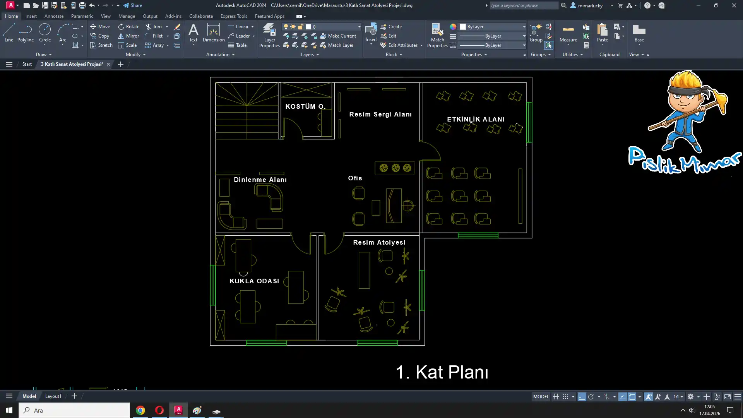
Task: Open the layer name dropdown
Action: click(359, 27)
